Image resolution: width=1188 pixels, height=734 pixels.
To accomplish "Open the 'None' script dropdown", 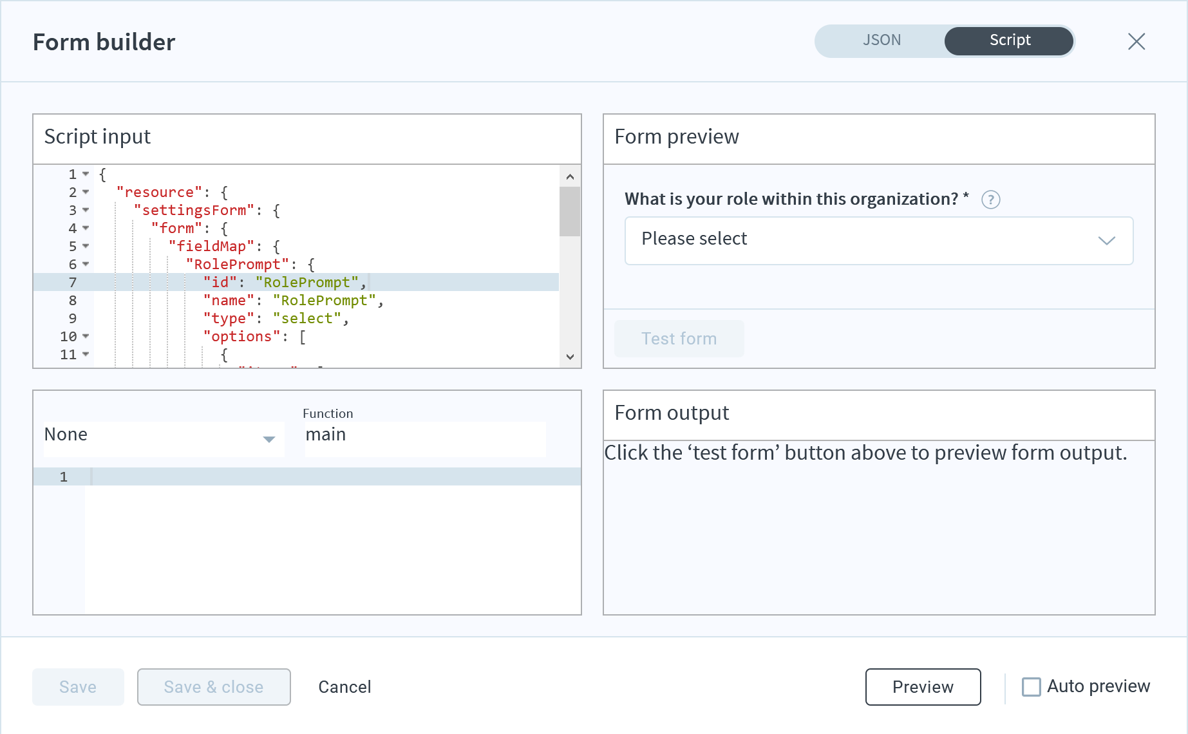I will point(164,439).
